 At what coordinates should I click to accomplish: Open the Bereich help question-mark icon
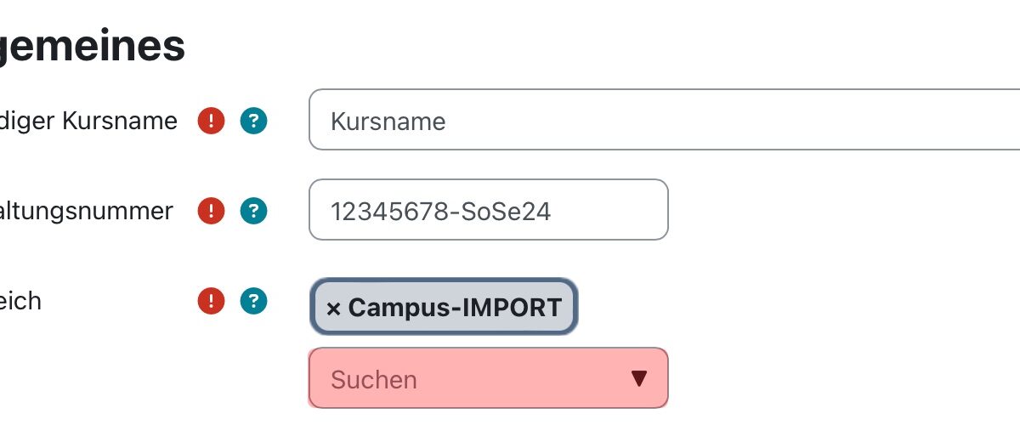[x=253, y=300]
